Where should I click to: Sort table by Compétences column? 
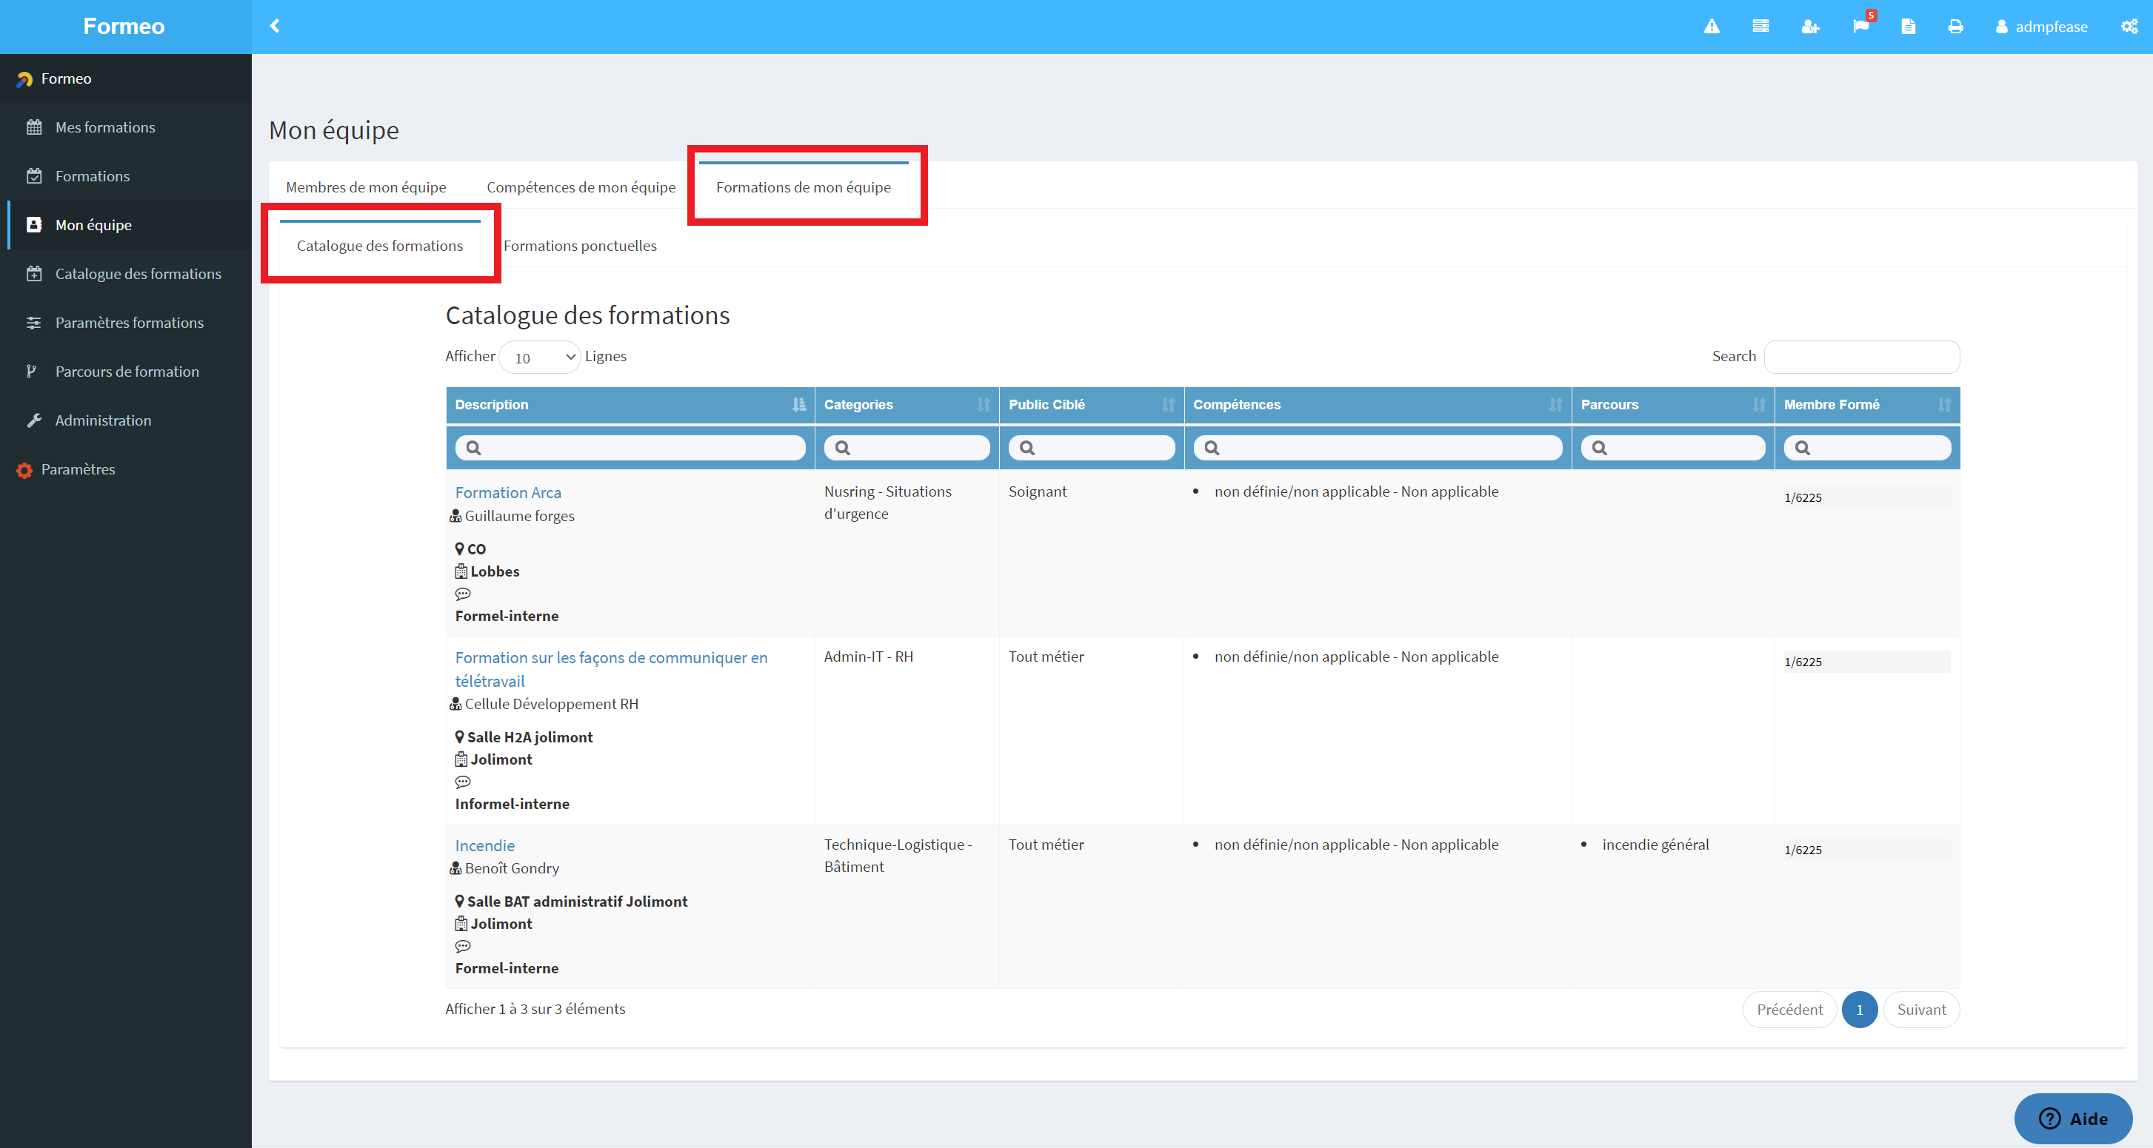click(1378, 404)
